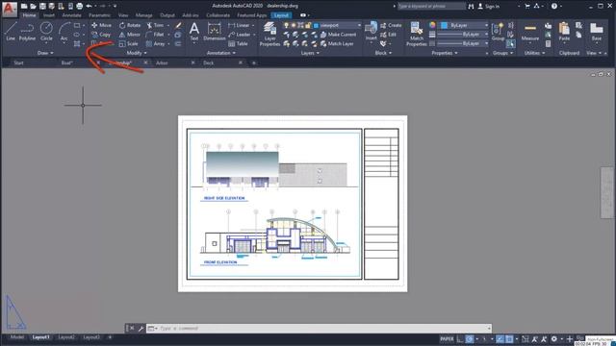Switch to the Layout2 tab

[66, 337]
